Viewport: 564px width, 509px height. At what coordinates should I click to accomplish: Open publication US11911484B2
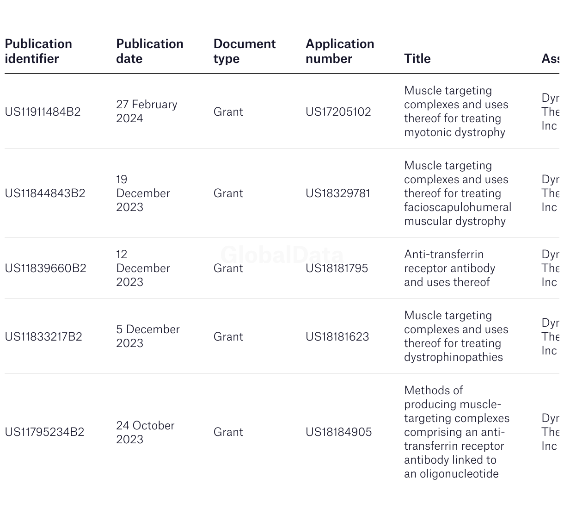click(43, 112)
